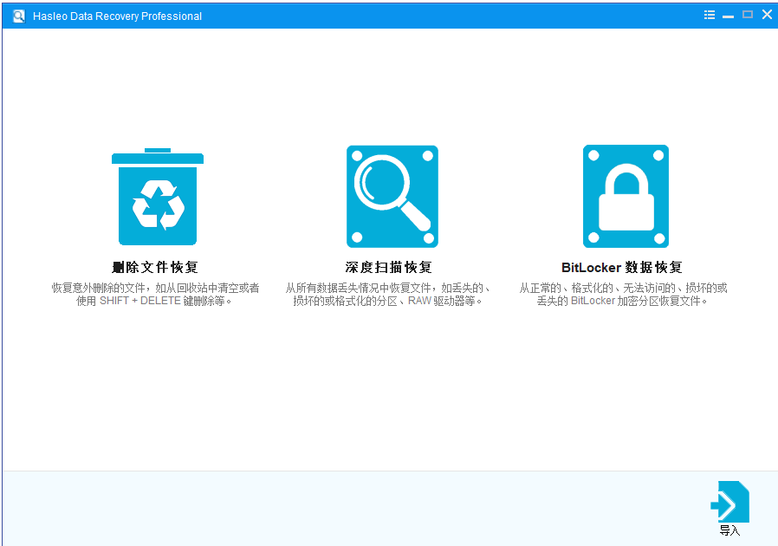Maximize the Hasleo Data Recovery window

(x=747, y=15)
